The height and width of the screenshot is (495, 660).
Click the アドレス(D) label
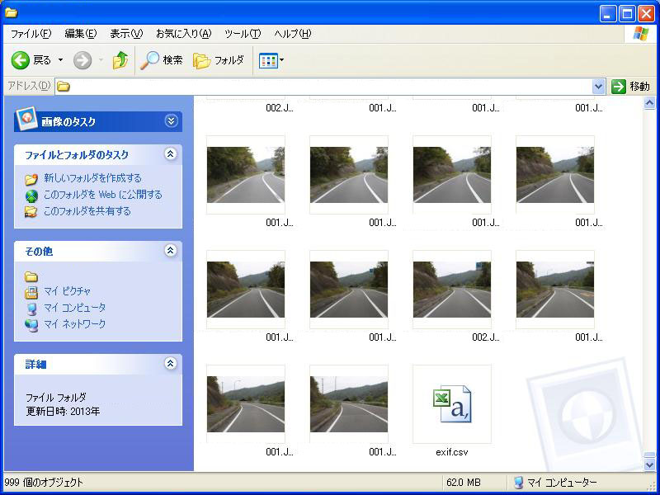tap(29, 87)
